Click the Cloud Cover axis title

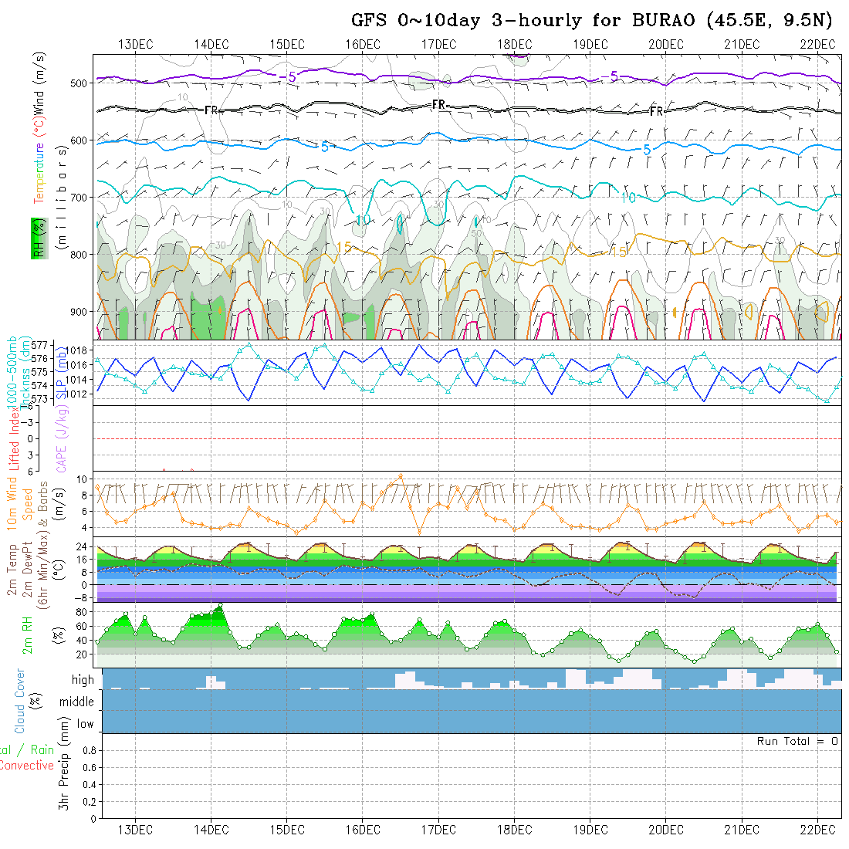pos(20,701)
